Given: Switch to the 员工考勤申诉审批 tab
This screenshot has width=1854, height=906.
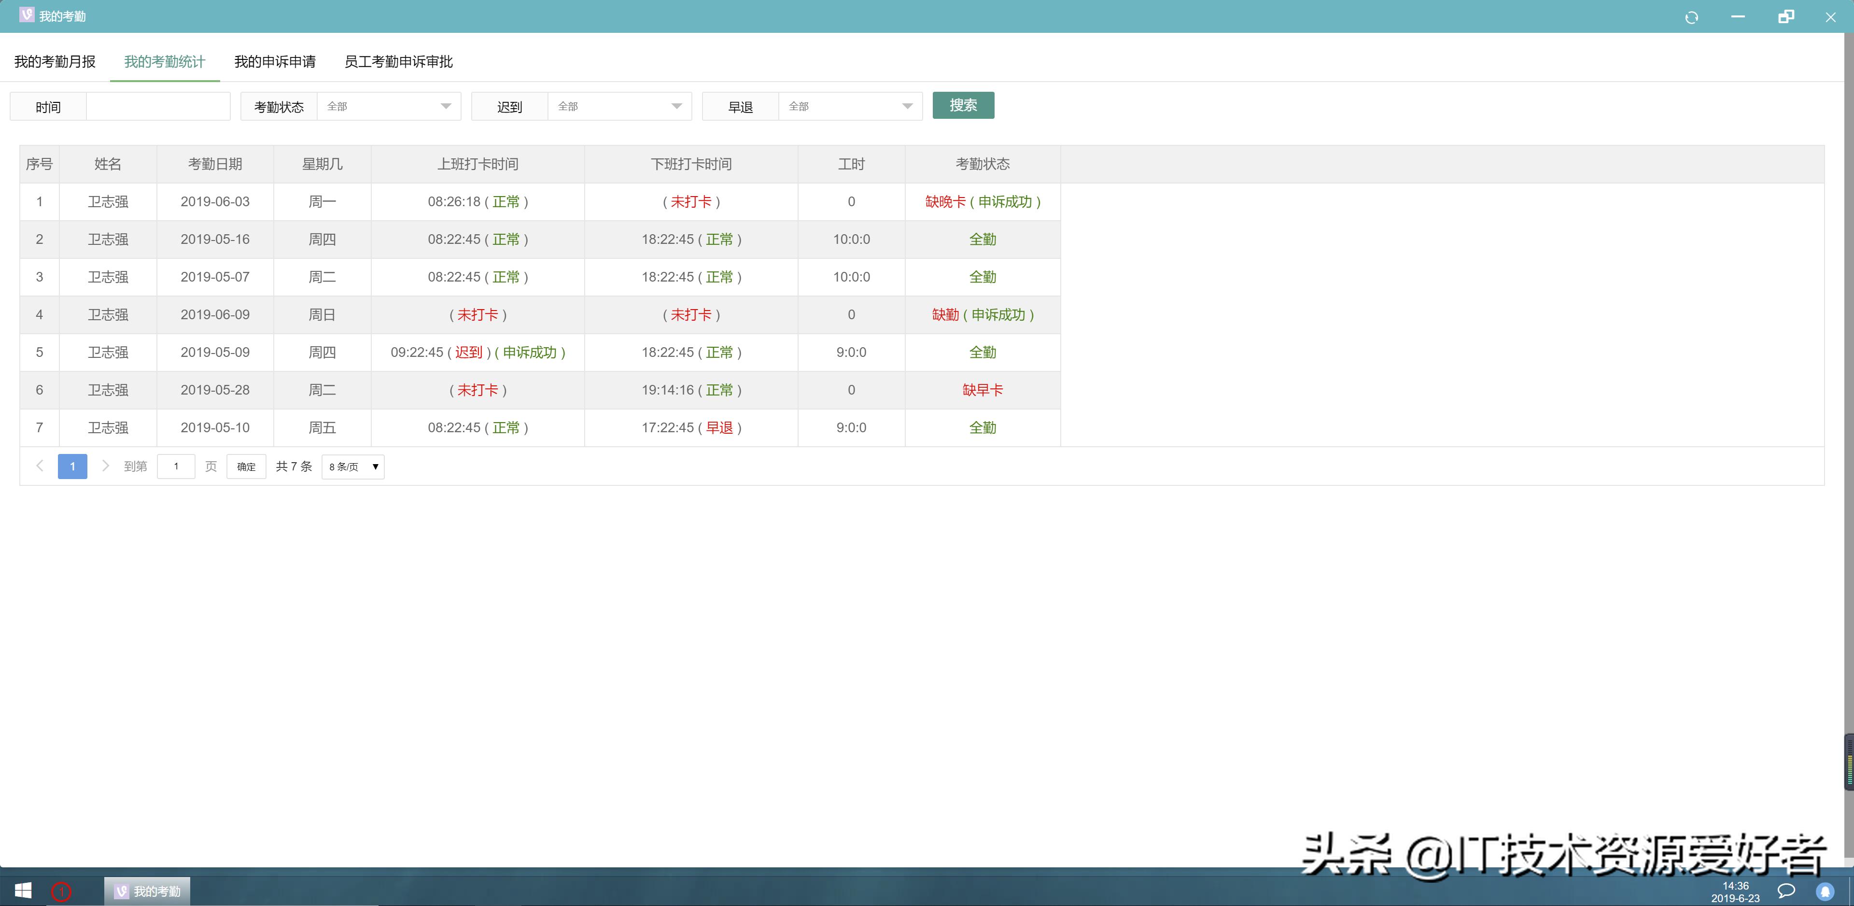Looking at the screenshot, I should click(399, 61).
